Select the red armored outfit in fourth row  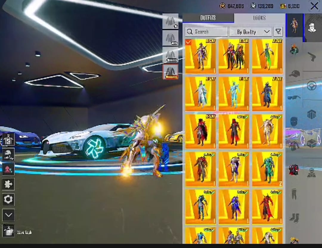[x=200, y=169]
